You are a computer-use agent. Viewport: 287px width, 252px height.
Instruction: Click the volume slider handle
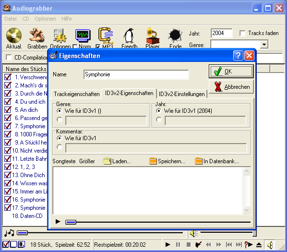pos(254,233)
